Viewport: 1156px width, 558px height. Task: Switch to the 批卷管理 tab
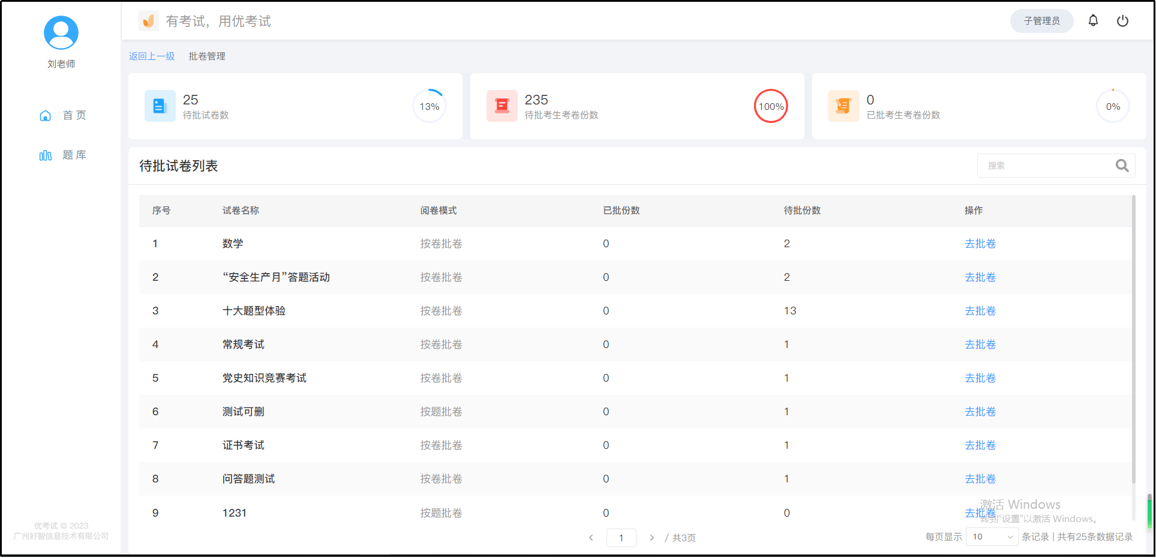[206, 56]
